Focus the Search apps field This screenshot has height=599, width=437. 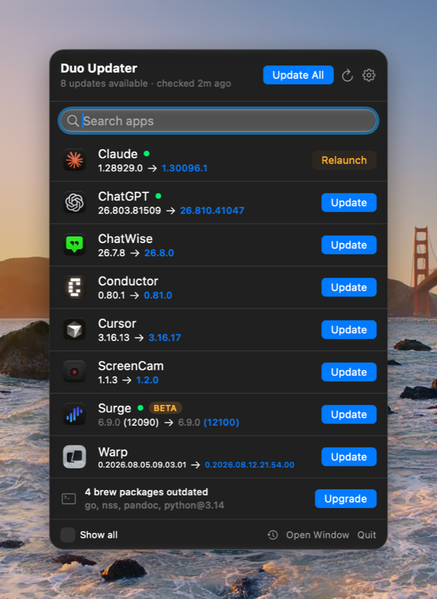click(x=218, y=121)
